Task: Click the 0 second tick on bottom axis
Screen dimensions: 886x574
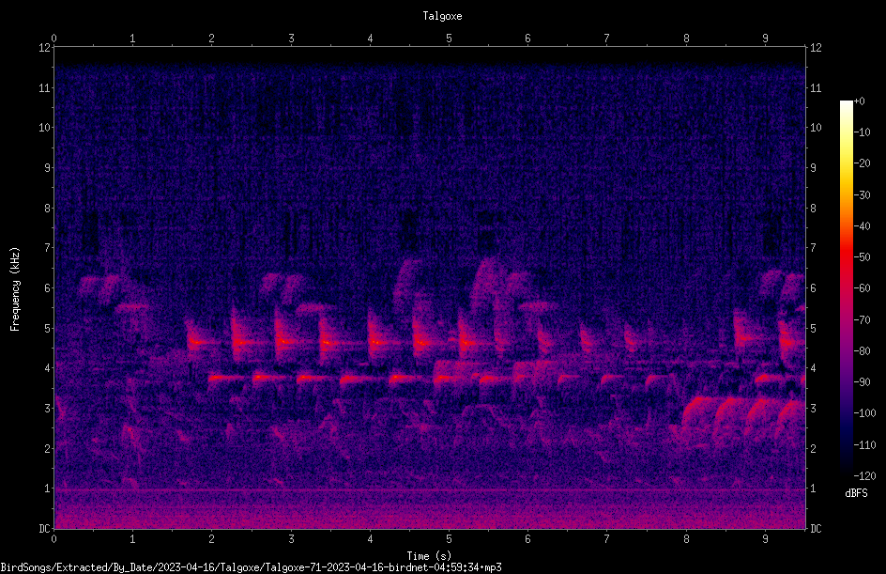Action: coord(53,539)
